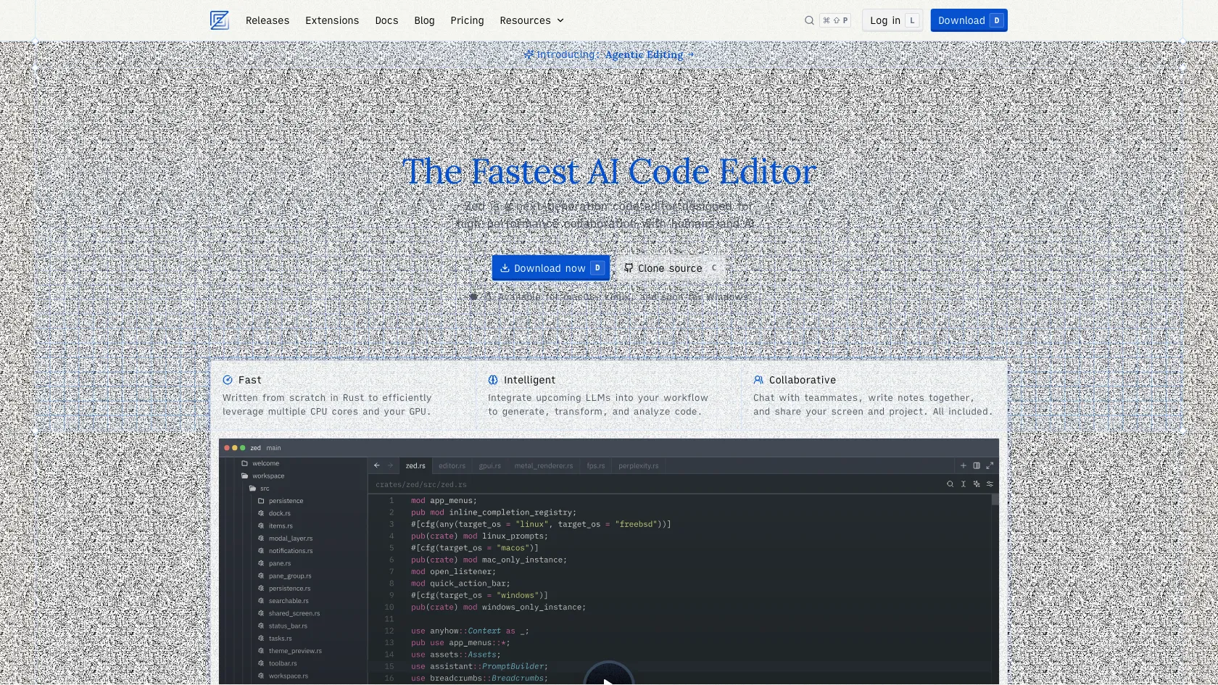The image size is (1218, 685).
Task: Play the editor demo video
Action: (609, 674)
